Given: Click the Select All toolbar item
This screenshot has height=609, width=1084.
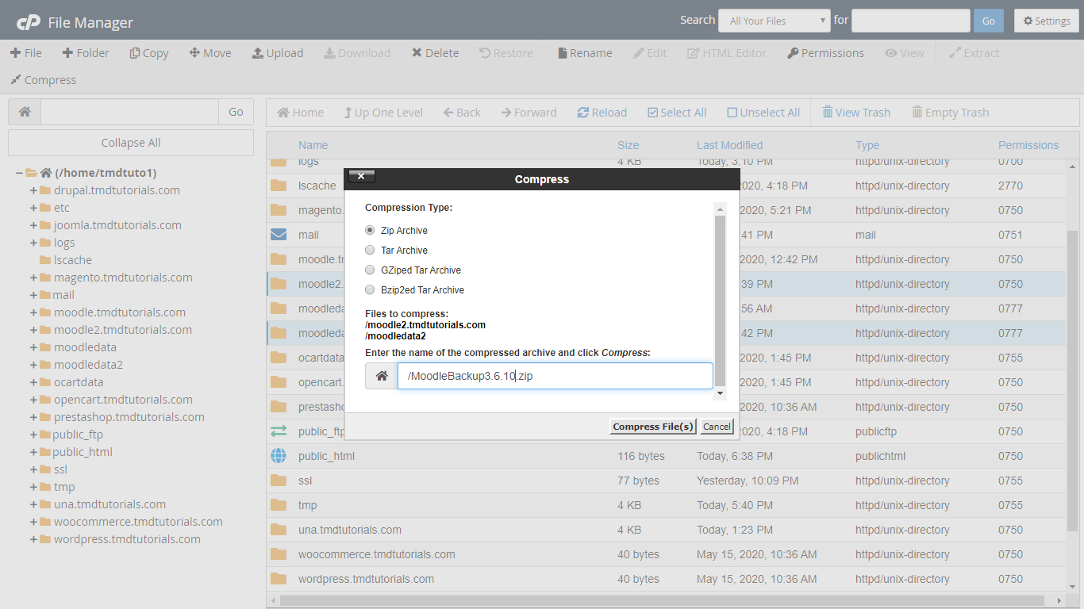Looking at the screenshot, I should point(677,113).
